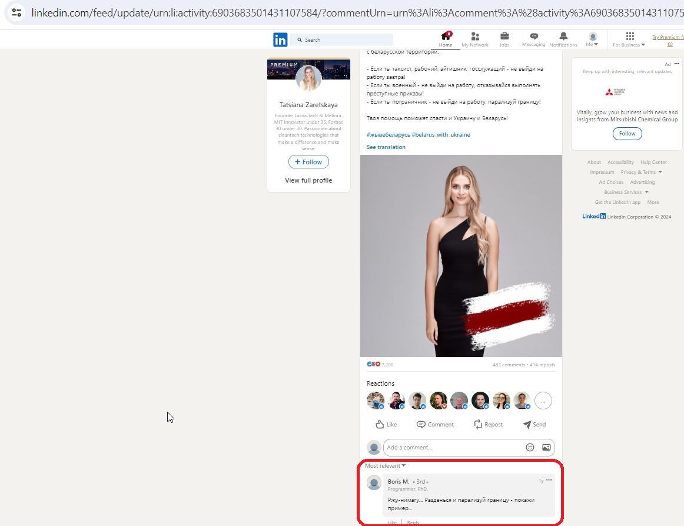Click first reactor avatar in Reactions
The height and width of the screenshot is (526, 684).
tap(376, 401)
